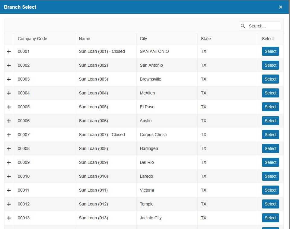Expand row 00006 Austin

pyautogui.click(x=9, y=121)
